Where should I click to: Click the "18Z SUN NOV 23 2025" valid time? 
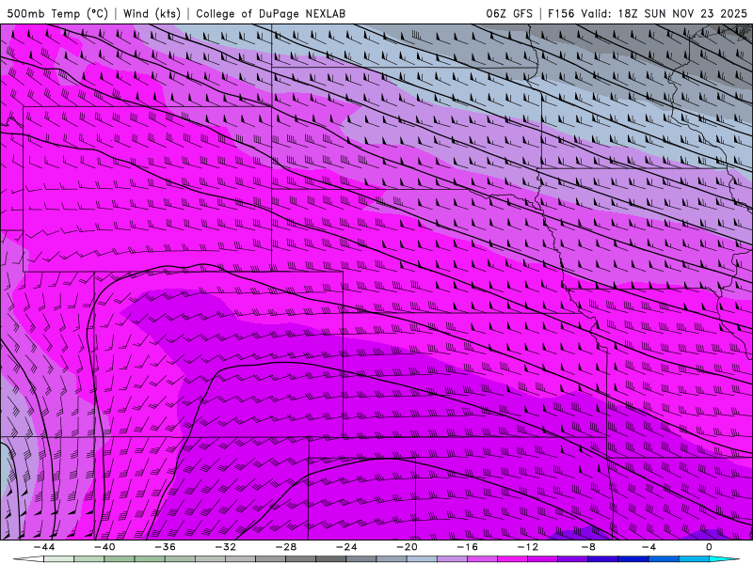[682, 13]
